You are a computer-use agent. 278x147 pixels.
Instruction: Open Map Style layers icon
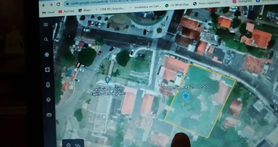(48, 100)
